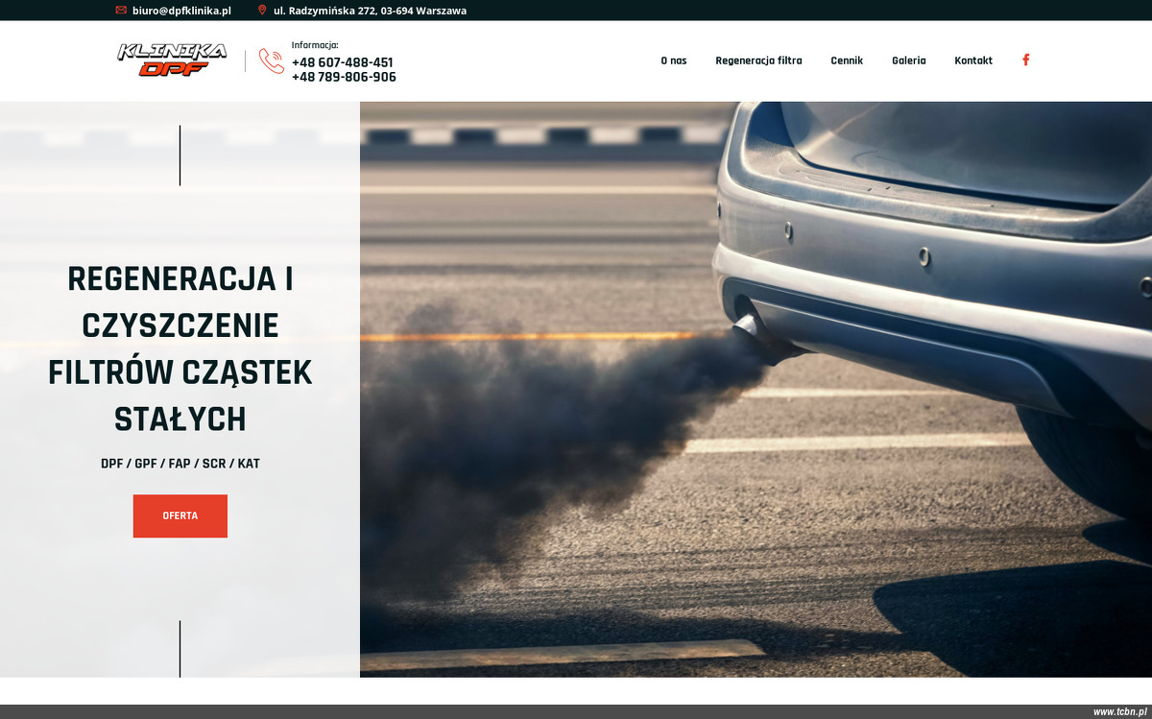Image resolution: width=1152 pixels, height=719 pixels.
Task: Go to Regeneracja filtra page
Action: coord(758,60)
